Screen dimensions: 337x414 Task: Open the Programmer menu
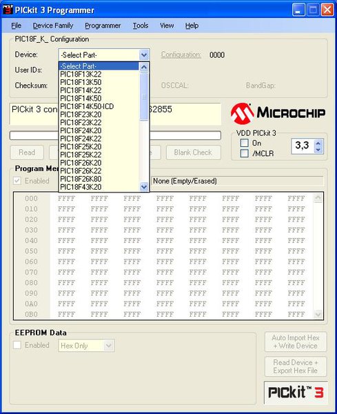(x=103, y=26)
